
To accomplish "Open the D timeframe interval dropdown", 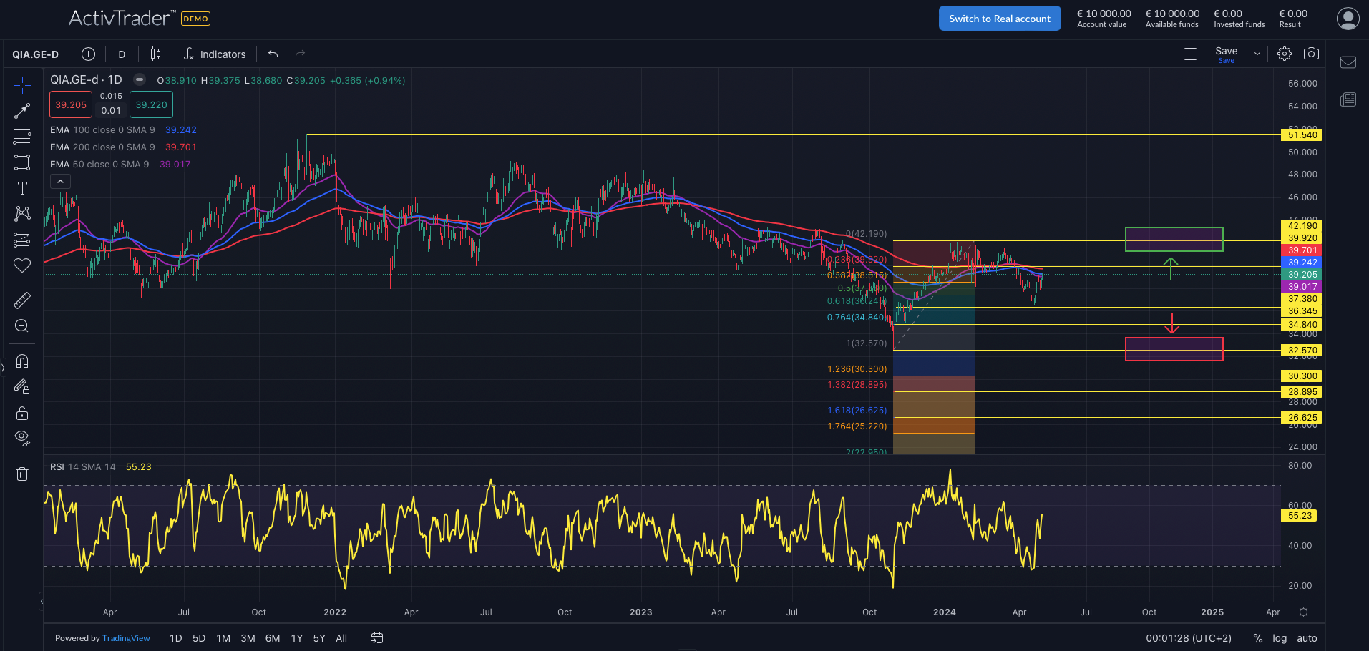I will point(122,54).
